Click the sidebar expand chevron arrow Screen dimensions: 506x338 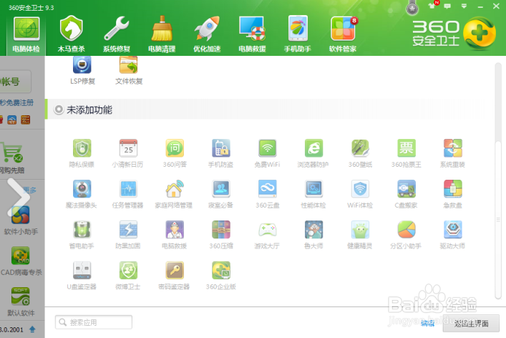pyautogui.click(x=18, y=197)
